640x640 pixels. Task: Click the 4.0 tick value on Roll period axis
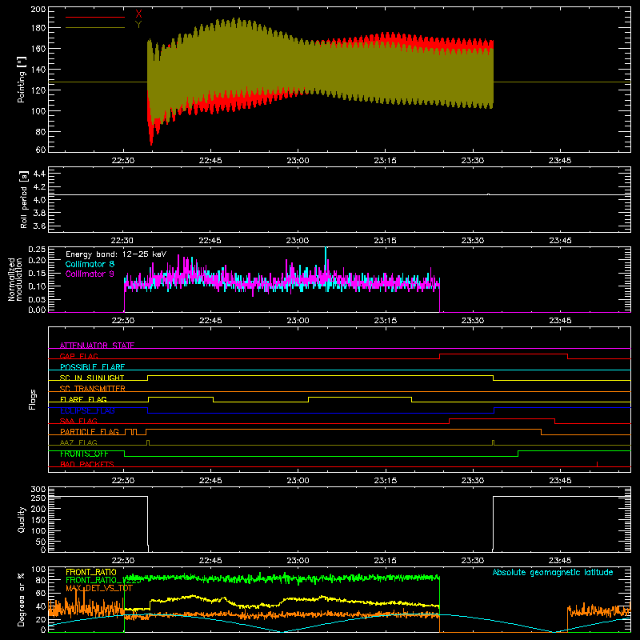pyautogui.click(x=39, y=200)
